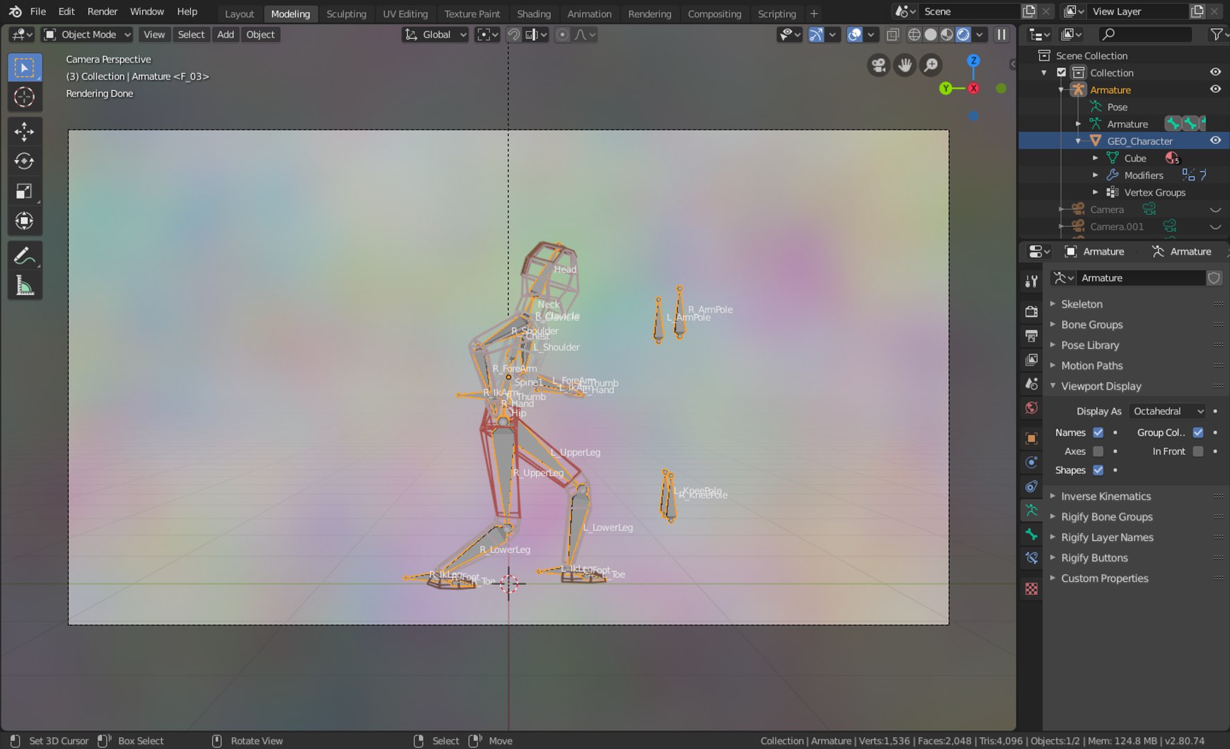Viewport: 1230px width, 749px height.
Task: Uncheck the Shapes checkbox
Action: click(x=1098, y=470)
